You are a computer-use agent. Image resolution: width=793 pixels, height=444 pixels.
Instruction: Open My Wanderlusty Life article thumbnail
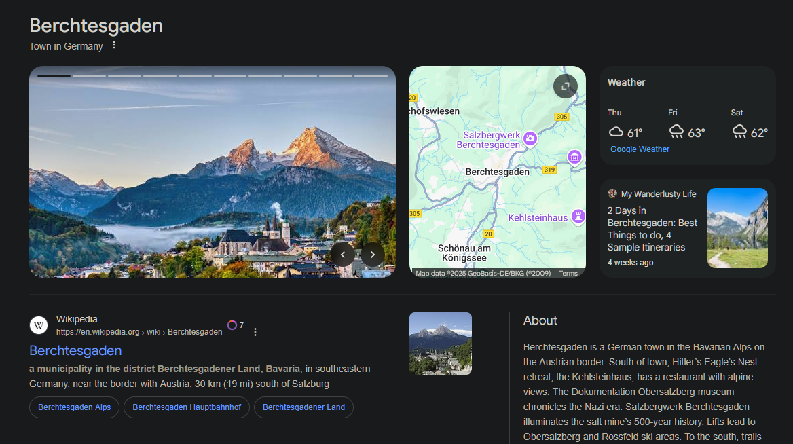[737, 228]
